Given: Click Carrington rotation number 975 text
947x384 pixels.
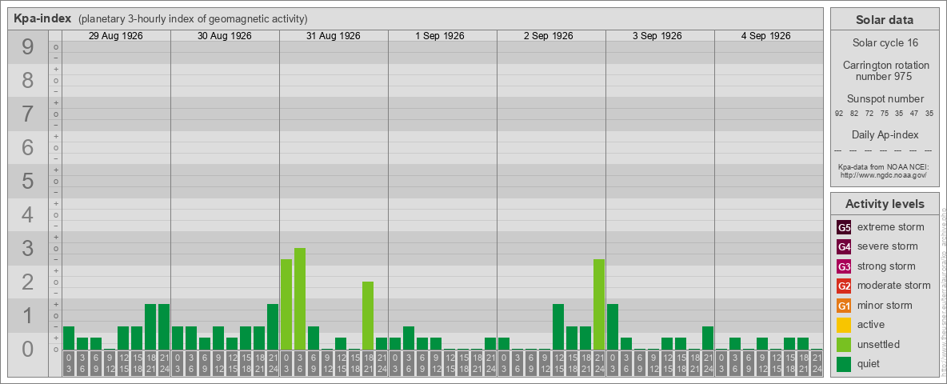Looking at the screenshot, I should [885, 70].
